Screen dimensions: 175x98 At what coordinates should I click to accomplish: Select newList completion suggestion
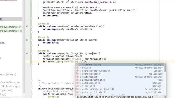point(120,68)
